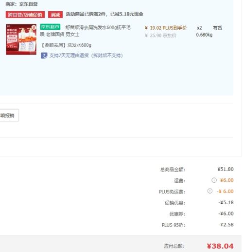The height and width of the screenshot is (252, 243).
Task: Click the ¥38.04 payable total amount
Action: coord(220,246)
